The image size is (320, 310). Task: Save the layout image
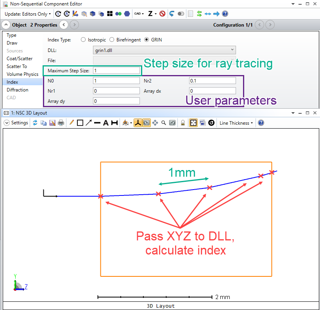[x=52, y=123]
